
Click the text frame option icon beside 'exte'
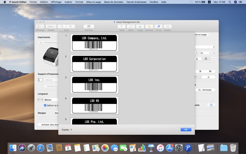(211, 105)
